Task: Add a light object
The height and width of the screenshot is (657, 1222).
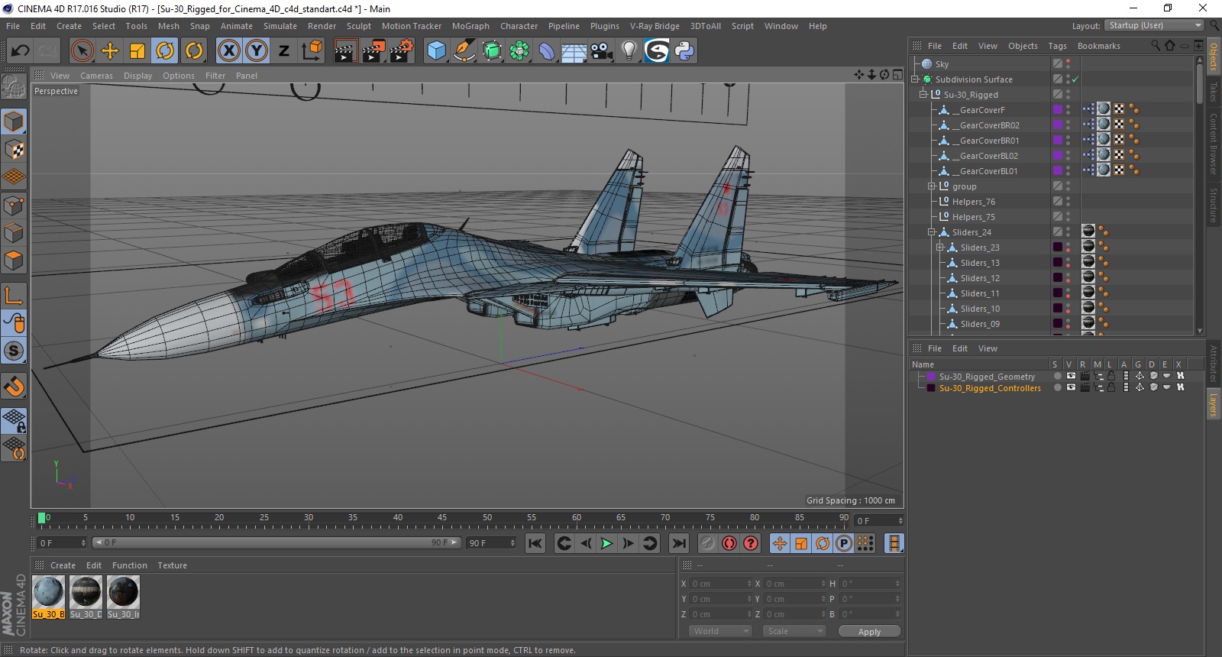Action: point(629,51)
